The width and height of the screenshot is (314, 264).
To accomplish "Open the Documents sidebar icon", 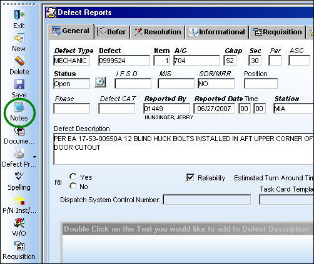I will [19, 131].
